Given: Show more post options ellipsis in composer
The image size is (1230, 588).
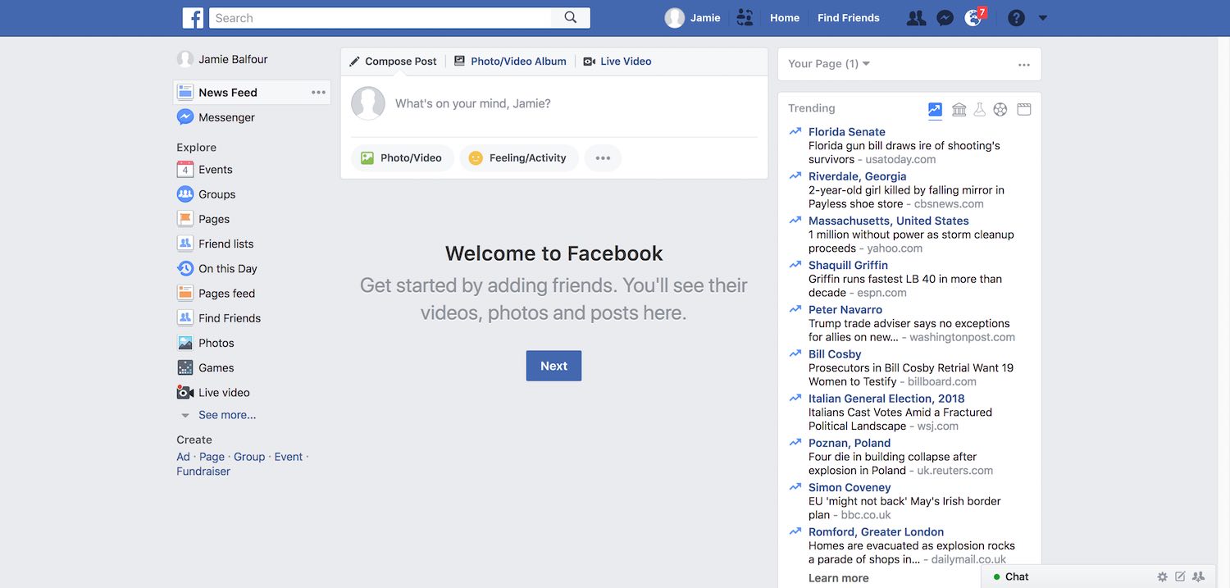Looking at the screenshot, I should pos(603,158).
